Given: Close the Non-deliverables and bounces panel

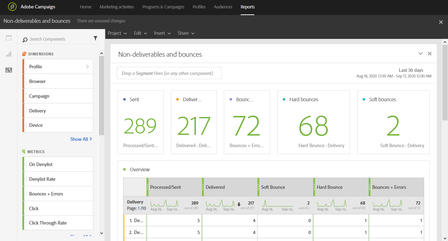Looking at the screenshot, I should [x=429, y=54].
